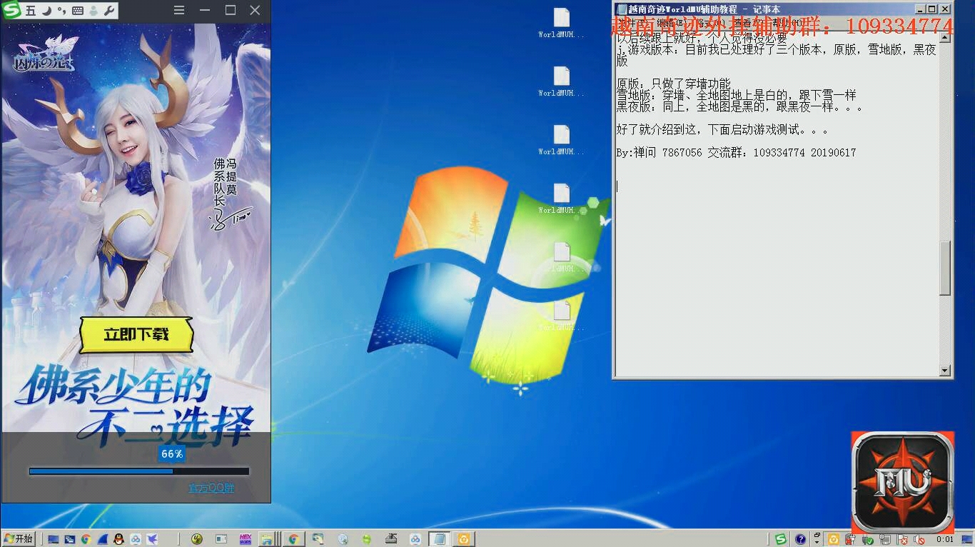
Task: Launch QQ penguin from quick launch
Action: point(119,539)
